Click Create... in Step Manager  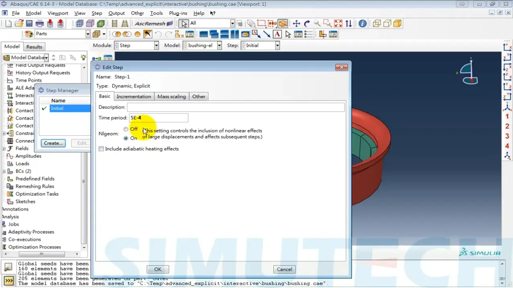point(53,143)
